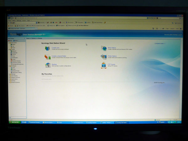188x141 pixels.
Task: Open Network settings in tree
Action: click(x=13, y=51)
